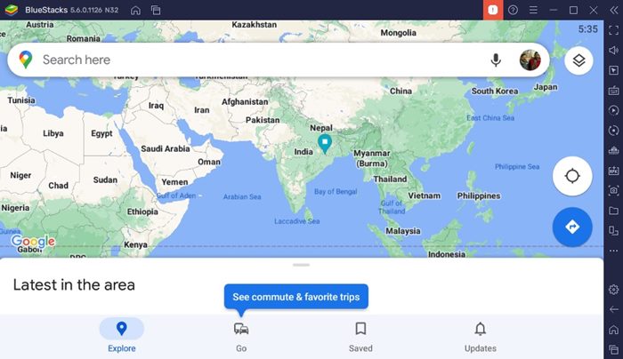
Task: Select the Explore tab
Action: click(122, 336)
